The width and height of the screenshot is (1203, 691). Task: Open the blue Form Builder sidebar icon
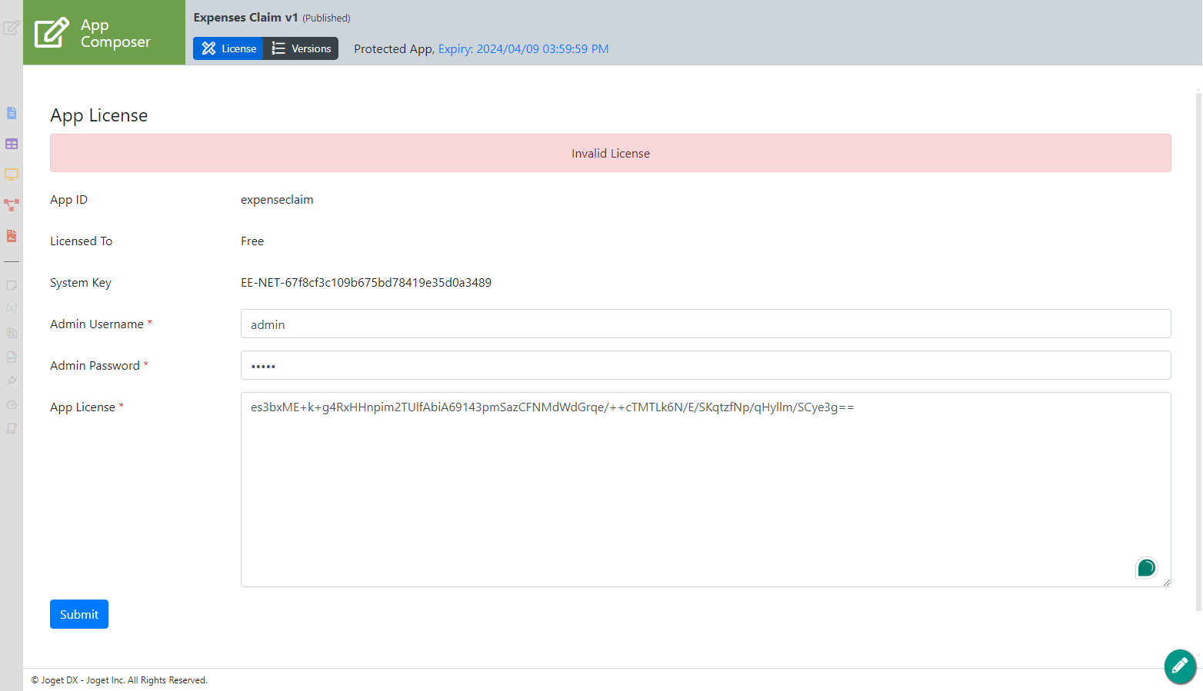coord(12,113)
